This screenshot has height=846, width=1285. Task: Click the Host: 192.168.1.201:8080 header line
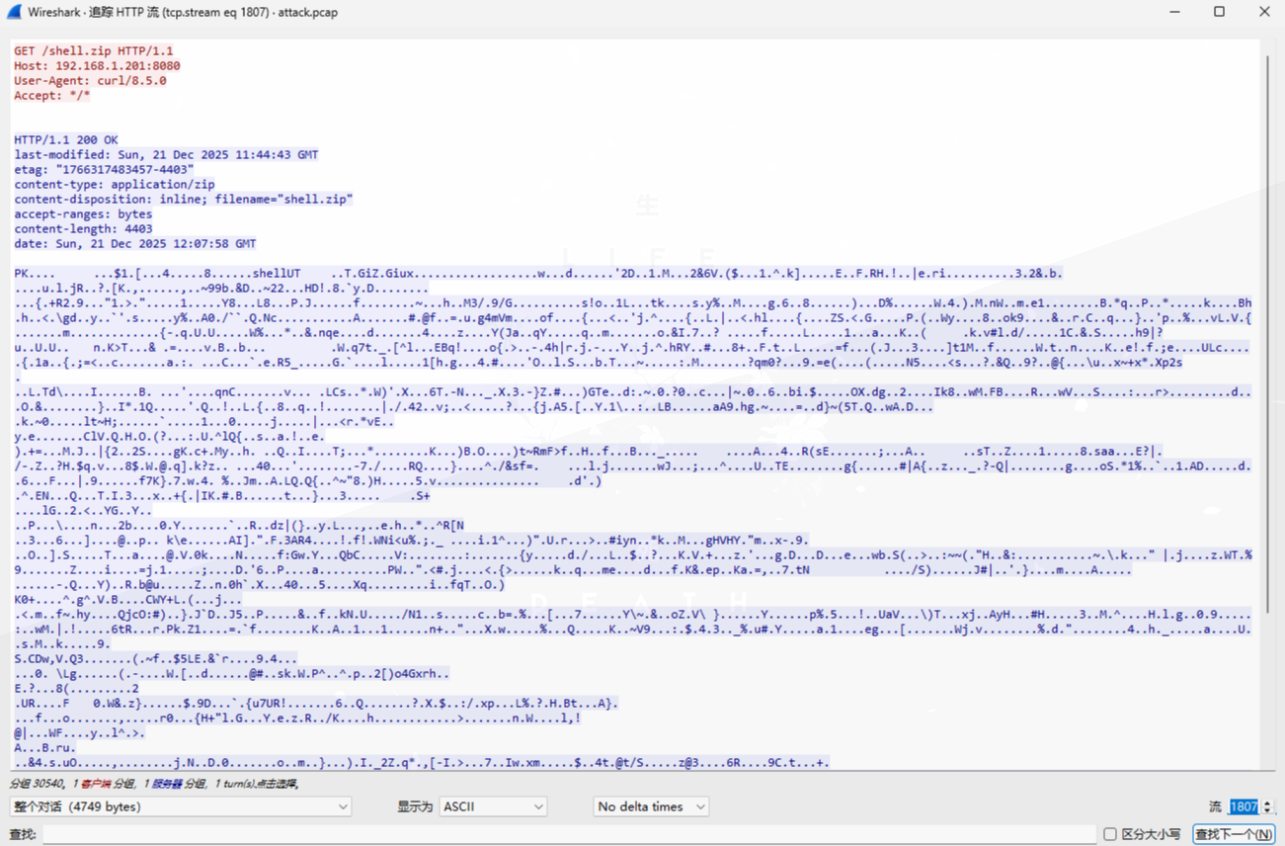tap(97, 65)
